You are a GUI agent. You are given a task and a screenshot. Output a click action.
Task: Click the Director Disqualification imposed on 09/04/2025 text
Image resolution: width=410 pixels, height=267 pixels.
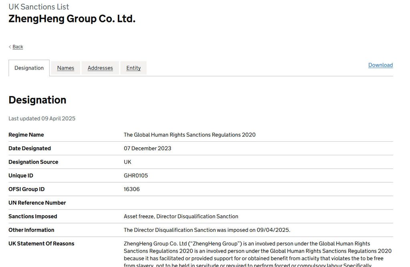[x=207, y=230]
